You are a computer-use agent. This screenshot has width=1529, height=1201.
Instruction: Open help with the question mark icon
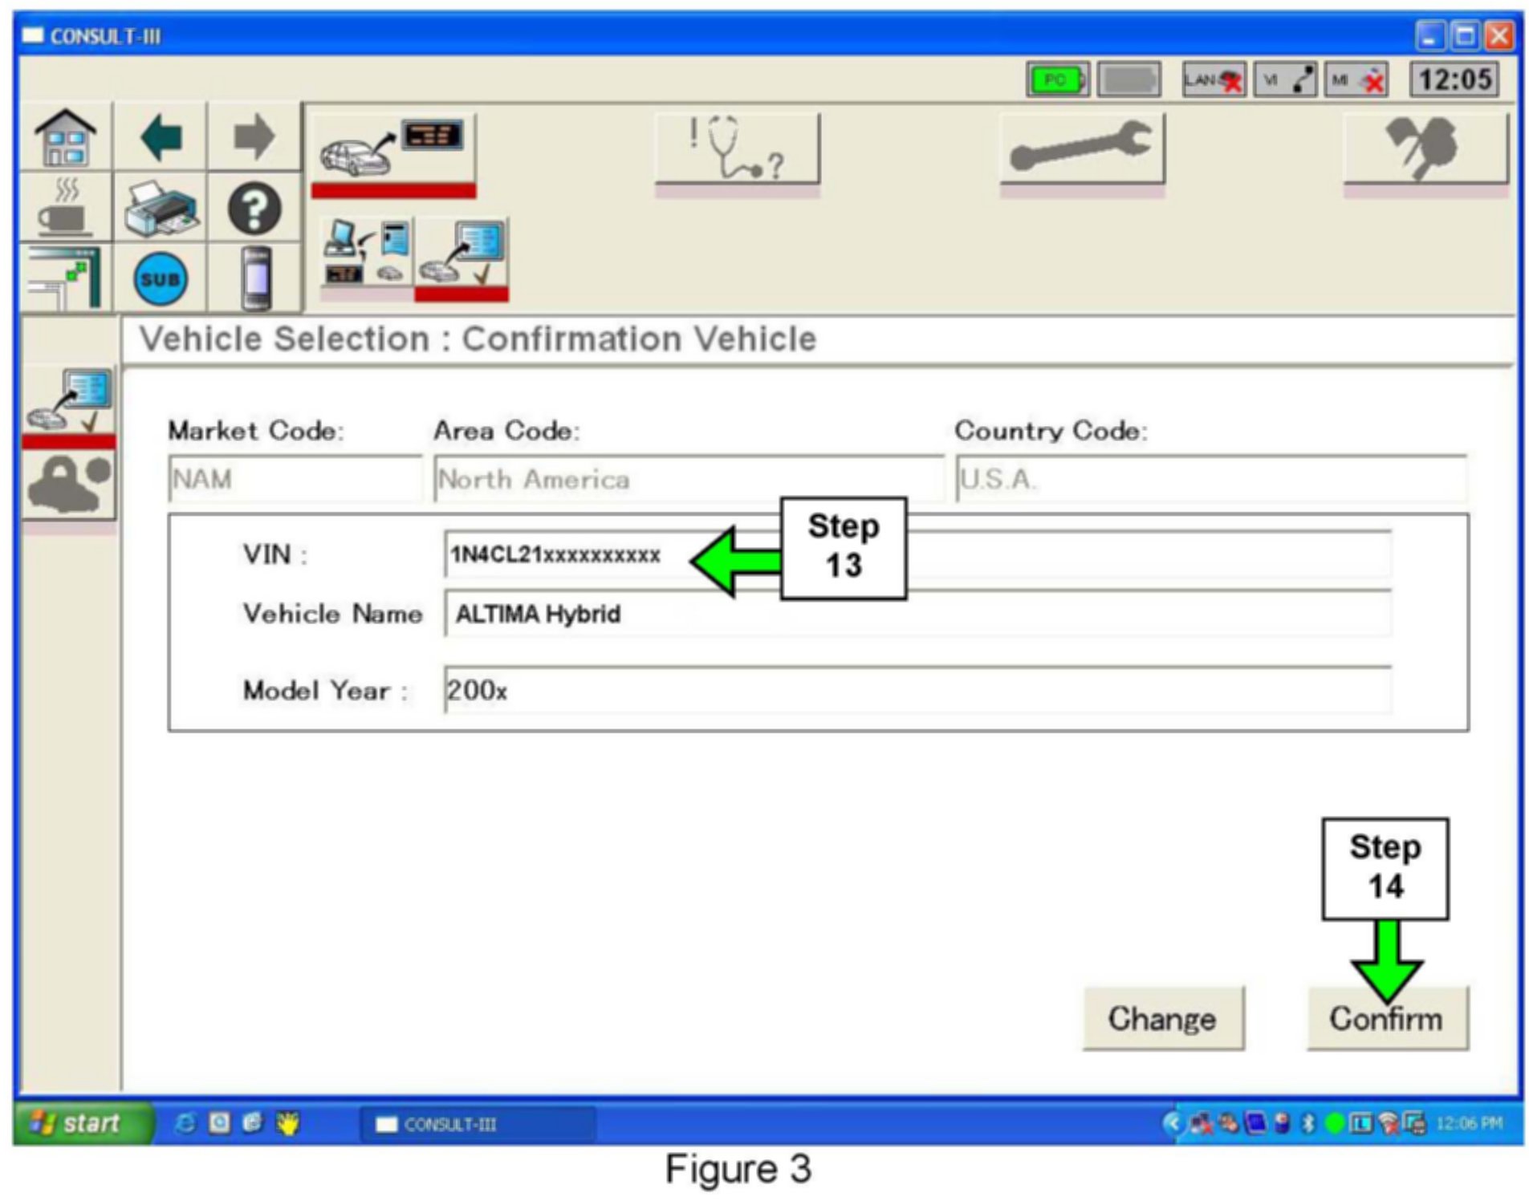click(x=254, y=208)
